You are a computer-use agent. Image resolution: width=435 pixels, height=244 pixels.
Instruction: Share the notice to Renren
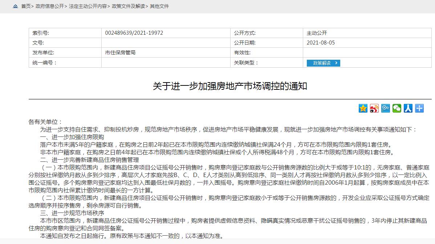tap(408, 108)
